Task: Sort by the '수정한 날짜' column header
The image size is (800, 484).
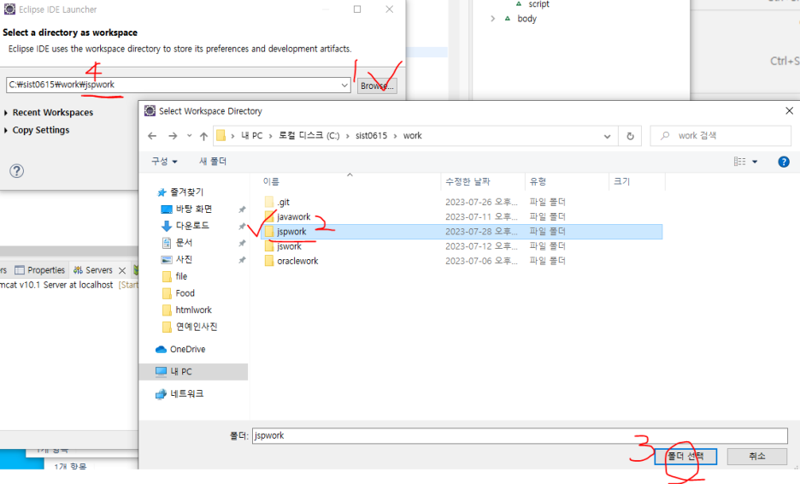Action: (x=468, y=182)
